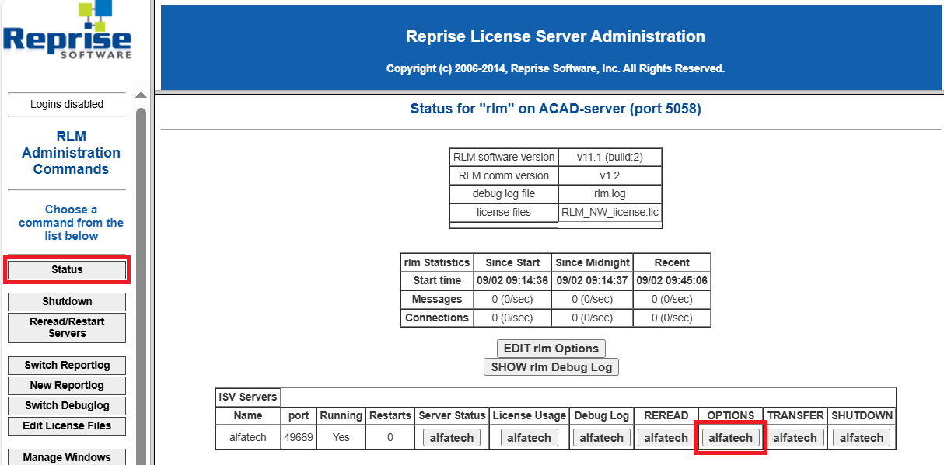The width and height of the screenshot is (944, 465).
Task: Click the 'Status for "rlm" on ACAD-server' heading
Action: click(x=555, y=109)
